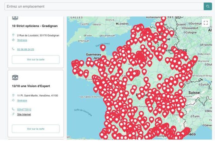This screenshot has height=142, width=215.
Task: Click the teal search magnifier button
Action: pos(208,6)
